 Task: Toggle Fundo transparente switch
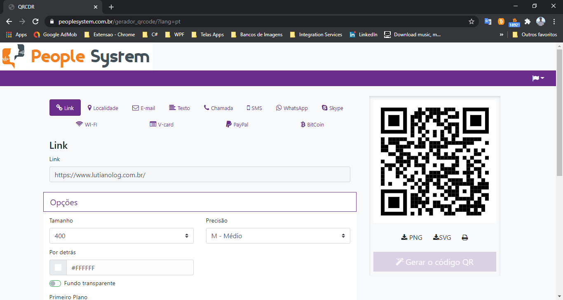[x=55, y=284]
